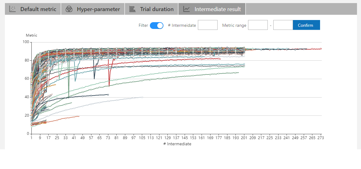The image size is (361, 169).
Task: Click the # Intermediate x-axis title
Action: (177, 144)
